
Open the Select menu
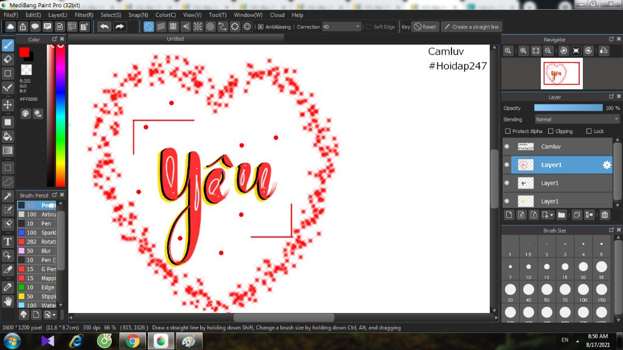[x=111, y=15]
